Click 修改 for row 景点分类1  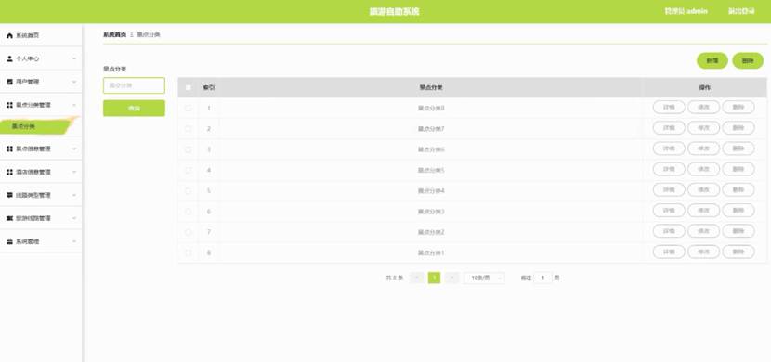(x=703, y=252)
